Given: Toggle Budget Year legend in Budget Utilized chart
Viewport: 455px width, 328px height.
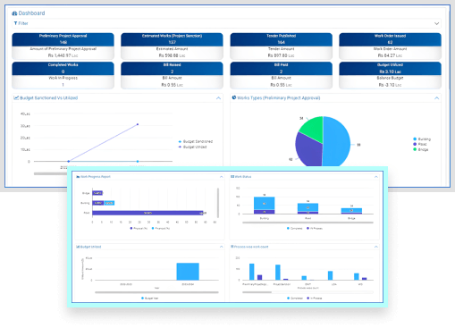Looking at the screenshot, I should [150, 299].
